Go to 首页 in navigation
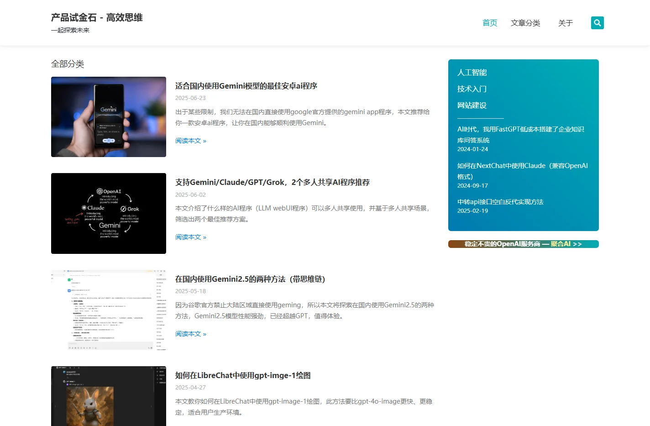Screen dimensions: 650x426 [x=490, y=23]
